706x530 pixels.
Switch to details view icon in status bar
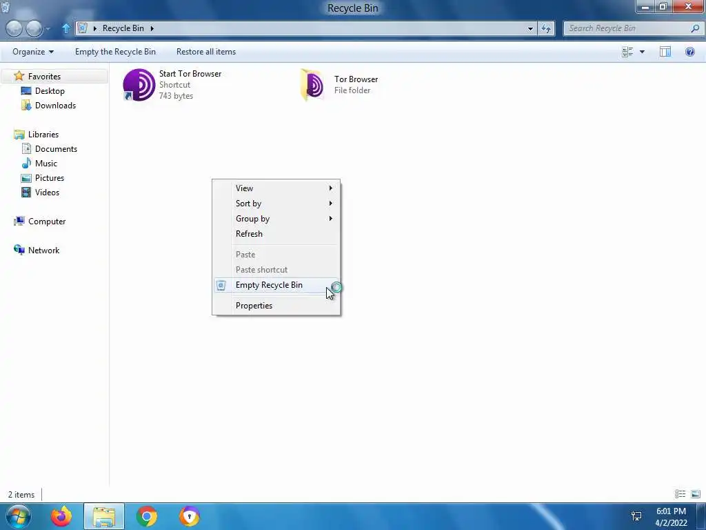click(680, 494)
